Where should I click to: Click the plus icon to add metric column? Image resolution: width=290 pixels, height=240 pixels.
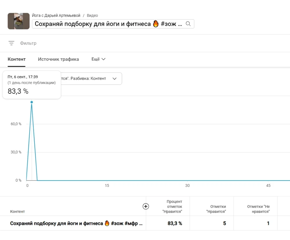point(146,206)
